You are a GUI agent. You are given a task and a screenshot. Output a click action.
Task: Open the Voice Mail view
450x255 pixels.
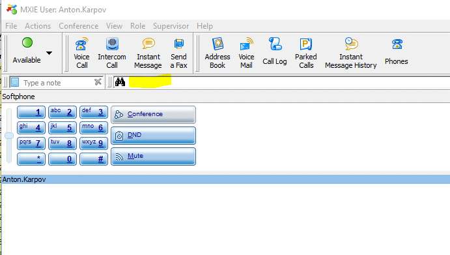coord(246,53)
